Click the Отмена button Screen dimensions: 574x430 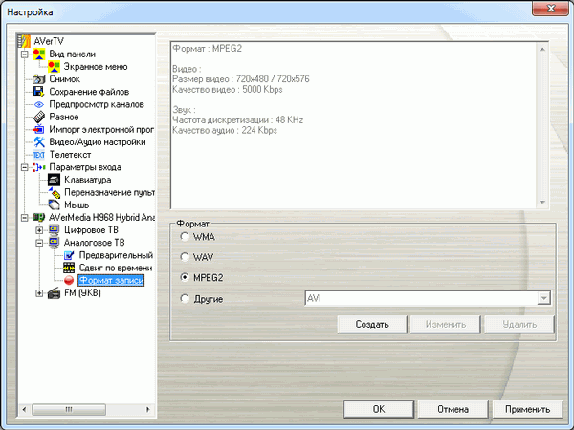(x=453, y=409)
